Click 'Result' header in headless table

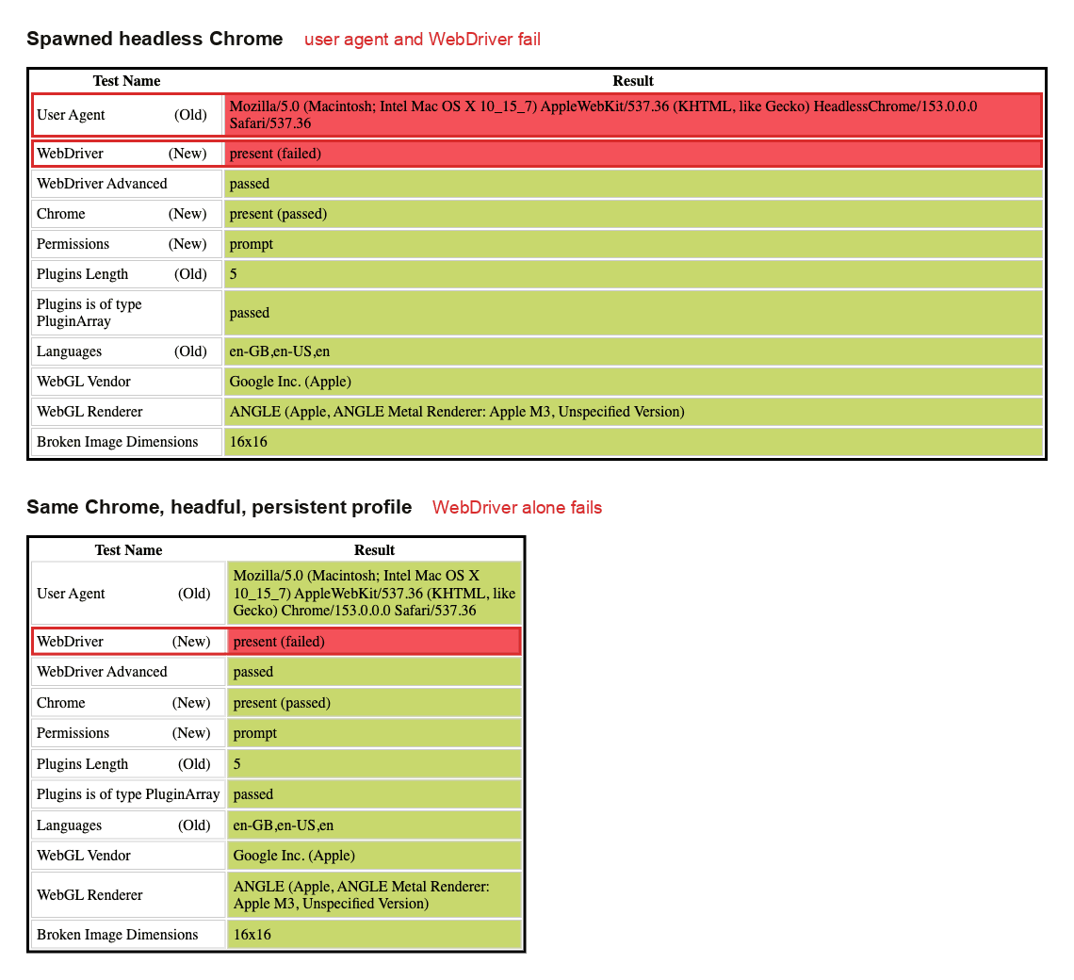633,81
